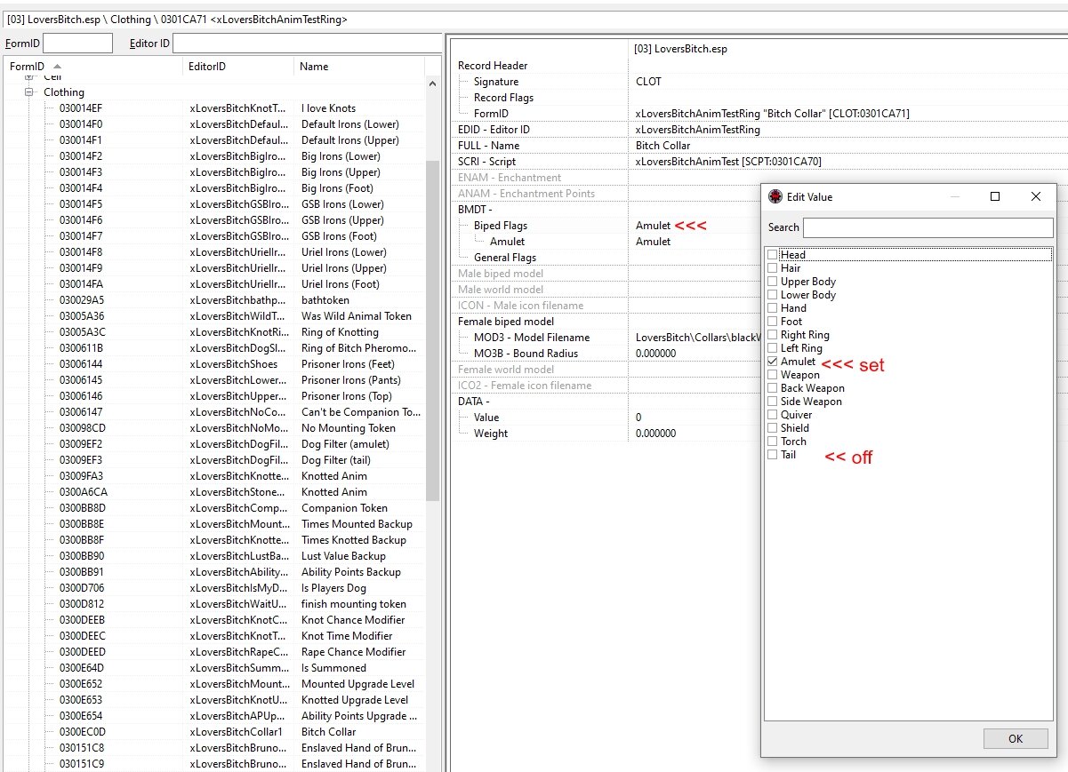1068x772 pixels.
Task: Check the Hand biped flag
Action: (773, 308)
